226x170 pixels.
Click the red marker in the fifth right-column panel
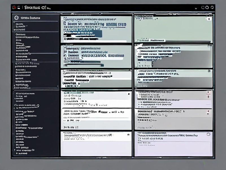208,112
